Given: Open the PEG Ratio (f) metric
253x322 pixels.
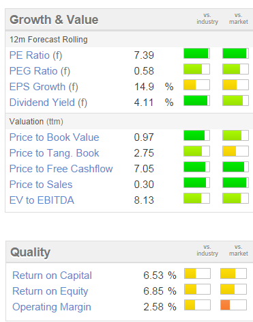Looking at the screenshot, I should pyautogui.click(x=40, y=71).
